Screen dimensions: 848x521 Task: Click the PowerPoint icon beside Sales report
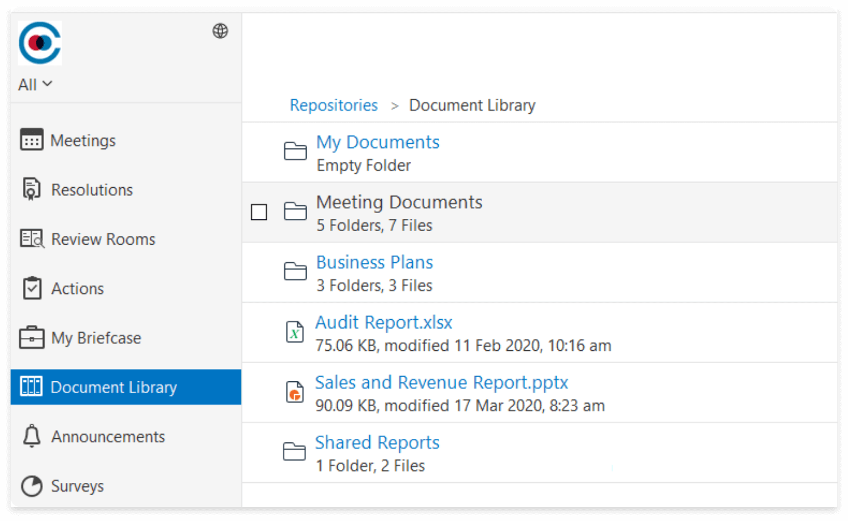[x=295, y=392]
